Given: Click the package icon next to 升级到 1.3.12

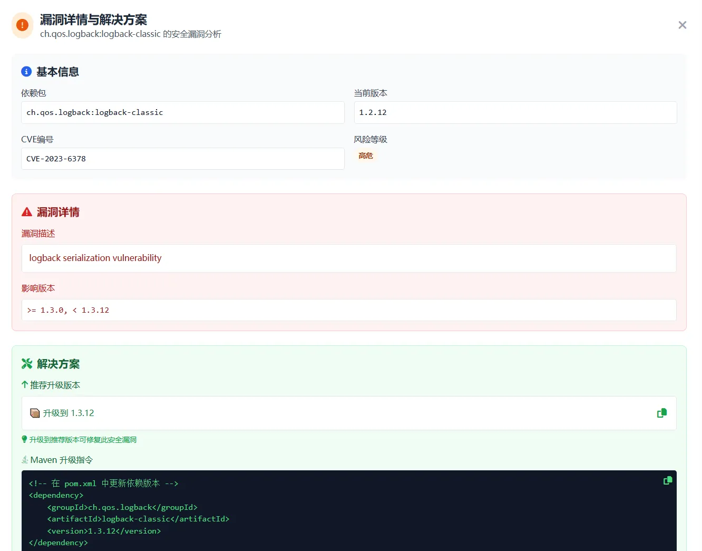Looking at the screenshot, I should [x=35, y=413].
